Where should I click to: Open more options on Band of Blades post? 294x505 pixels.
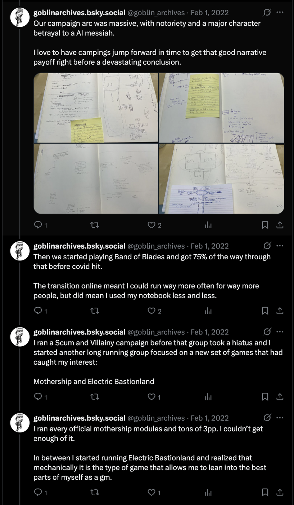[x=280, y=246]
